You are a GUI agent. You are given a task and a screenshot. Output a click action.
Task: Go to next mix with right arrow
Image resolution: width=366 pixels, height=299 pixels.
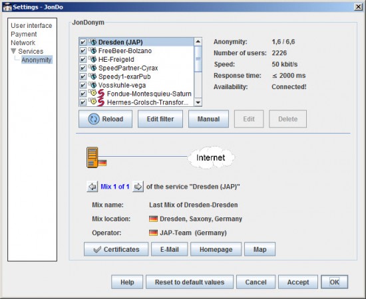click(138, 187)
